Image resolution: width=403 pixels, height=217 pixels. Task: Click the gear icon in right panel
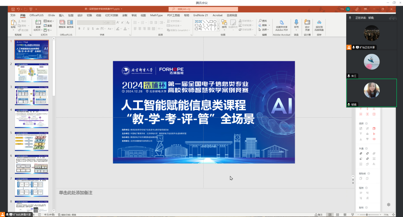(389, 205)
